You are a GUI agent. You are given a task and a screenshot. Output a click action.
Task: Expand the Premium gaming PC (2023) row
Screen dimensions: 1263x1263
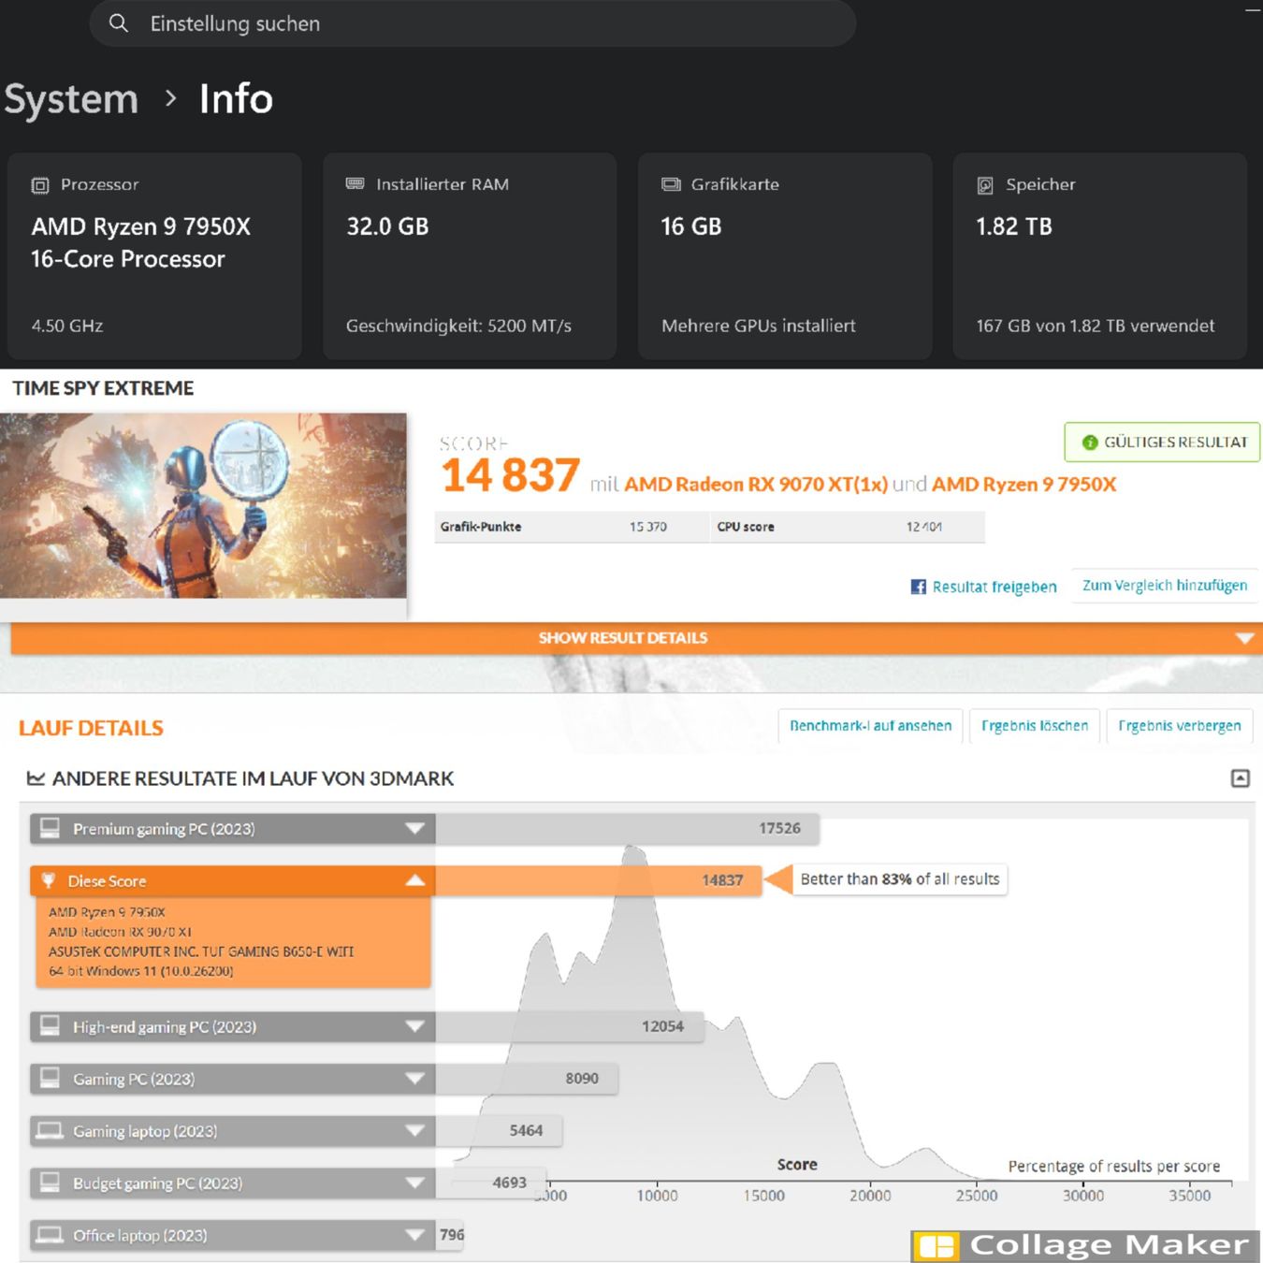[415, 828]
